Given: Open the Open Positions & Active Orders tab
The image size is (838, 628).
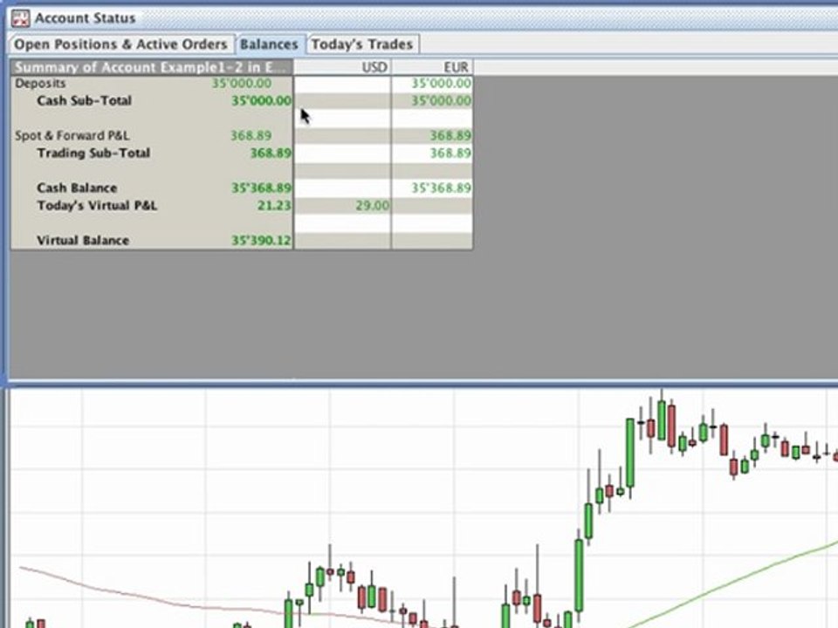Looking at the screenshot, I should (120, 44).
